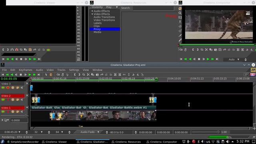Click the scissors cut icon in Compositor toolbar
The width and height of the screenshot is (256, 144).
206,50
